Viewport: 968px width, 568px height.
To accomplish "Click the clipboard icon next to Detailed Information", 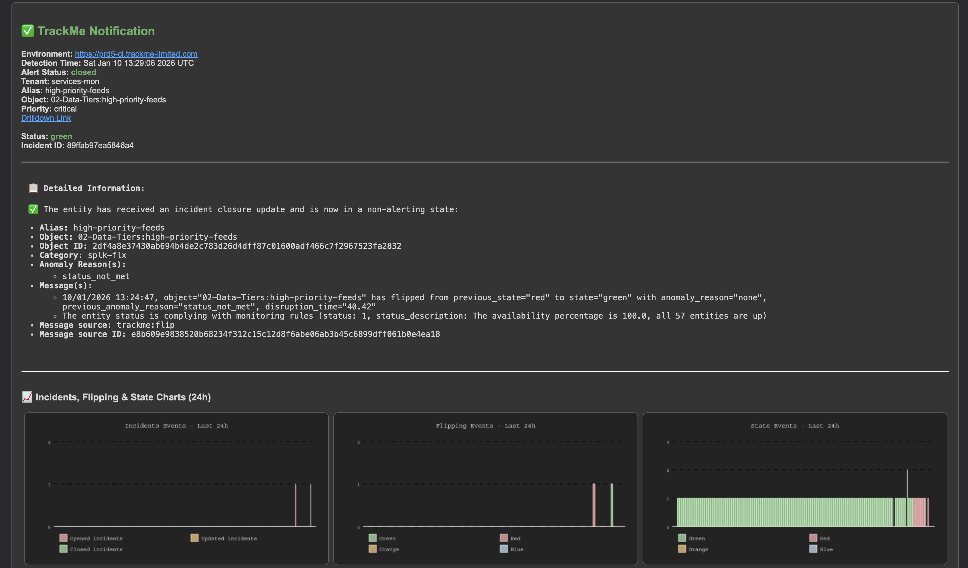I will tap(34, 188).
